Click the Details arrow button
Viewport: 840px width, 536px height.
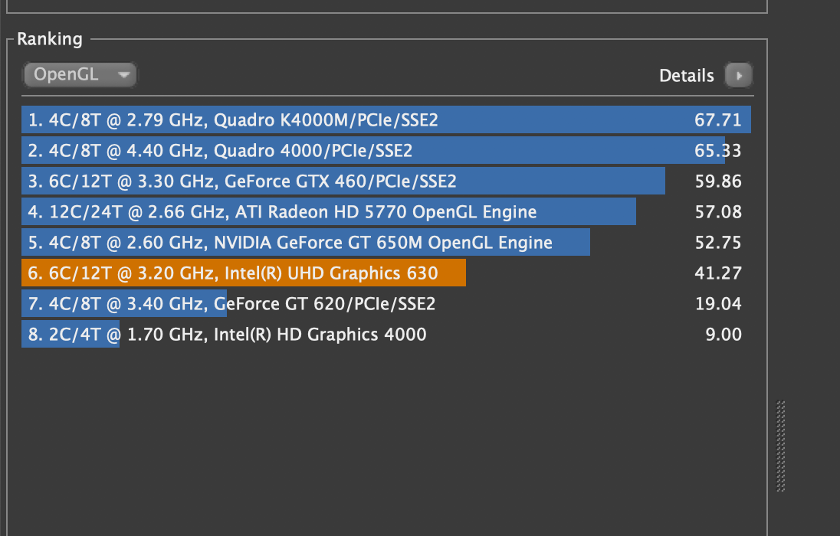pos(738,75)
